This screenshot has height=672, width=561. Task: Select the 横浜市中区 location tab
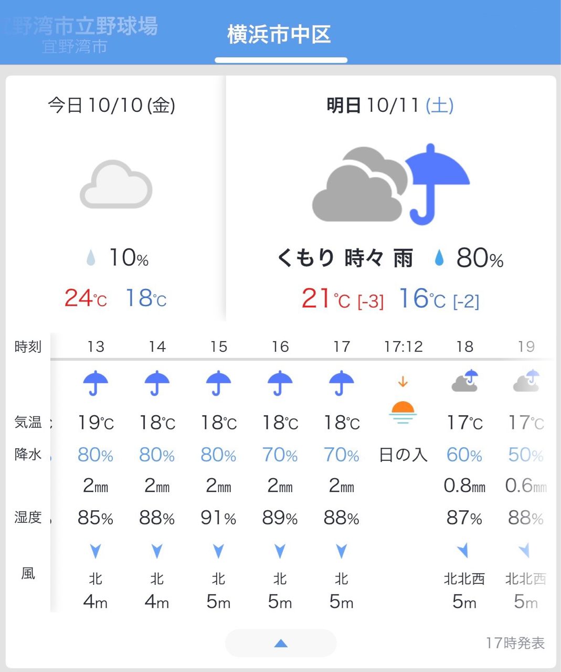[279, 35]
